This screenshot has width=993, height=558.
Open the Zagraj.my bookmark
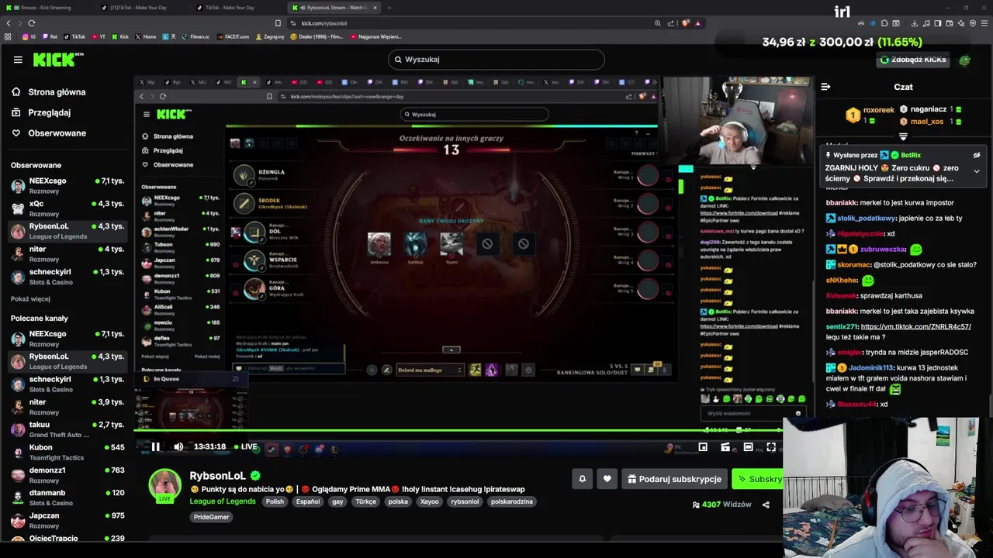[270, 36]
